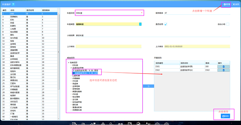
Task: Click the department list vertical scrollbar
Action: [58, 52]
